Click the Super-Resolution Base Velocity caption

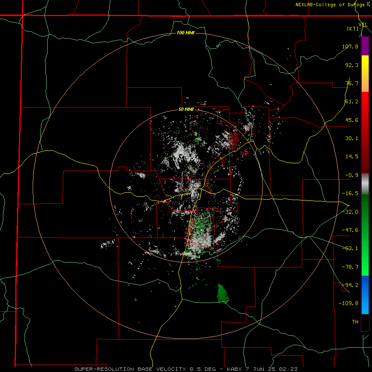tap(186, 369)
